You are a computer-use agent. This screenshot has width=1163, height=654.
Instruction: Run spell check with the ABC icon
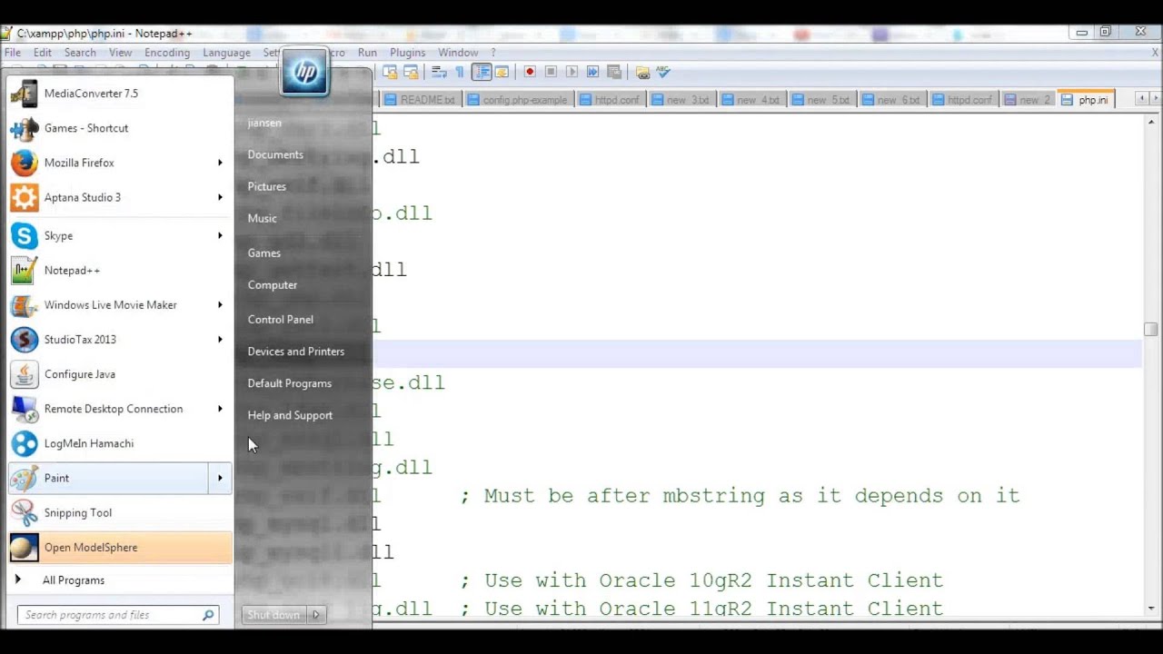661,72
